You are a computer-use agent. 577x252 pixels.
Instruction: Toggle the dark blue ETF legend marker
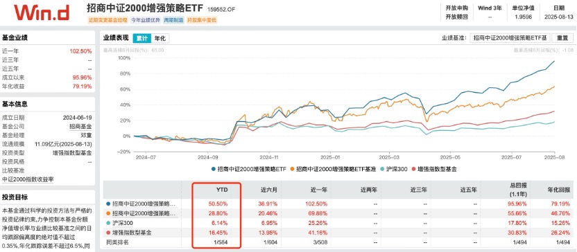[214, 170]
